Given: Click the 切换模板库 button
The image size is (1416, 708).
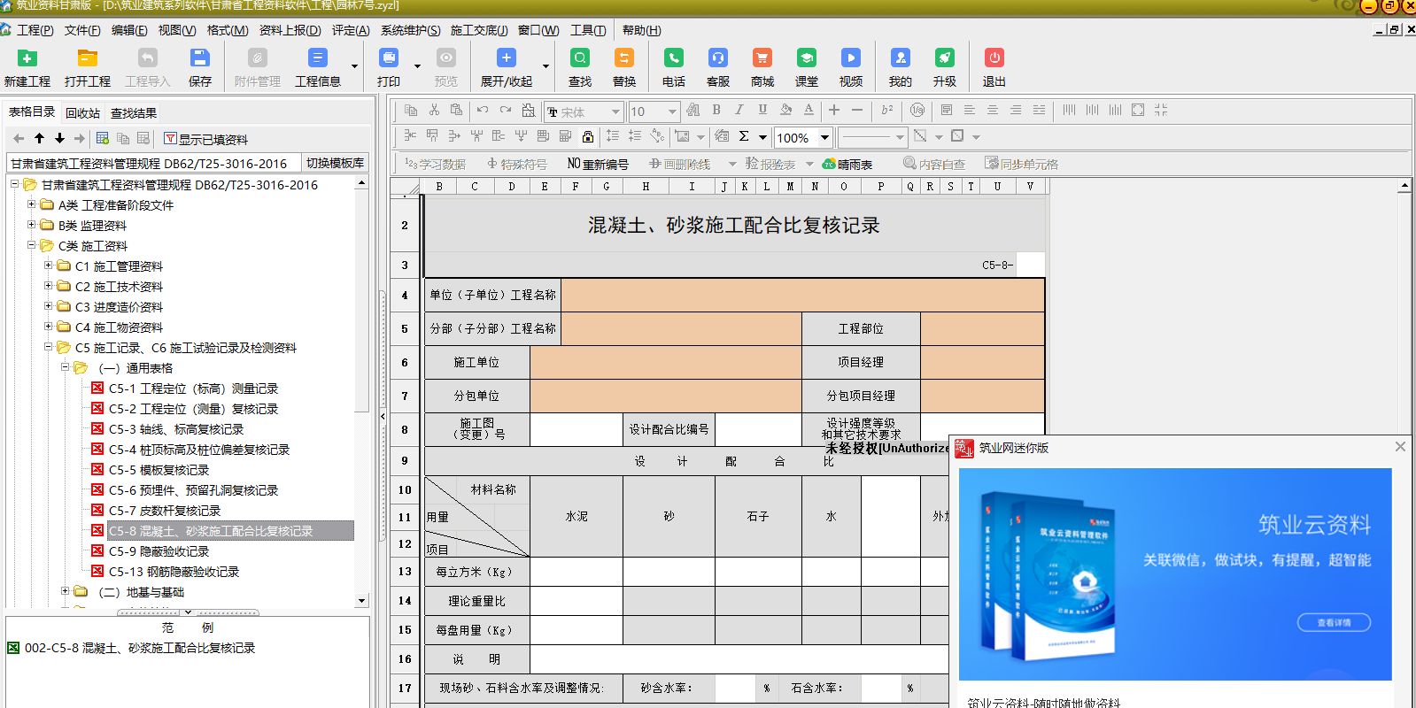Looking at the screenshot, I should (x=335, y=163).
